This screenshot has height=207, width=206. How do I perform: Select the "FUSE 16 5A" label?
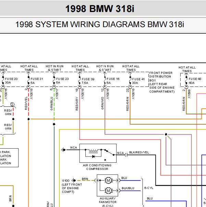113,81
